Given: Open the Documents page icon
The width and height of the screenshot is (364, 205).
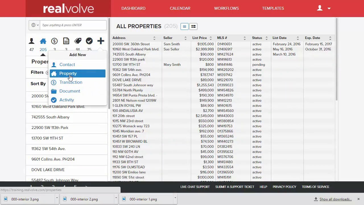Looking at the screenshot, I should 66,41.
